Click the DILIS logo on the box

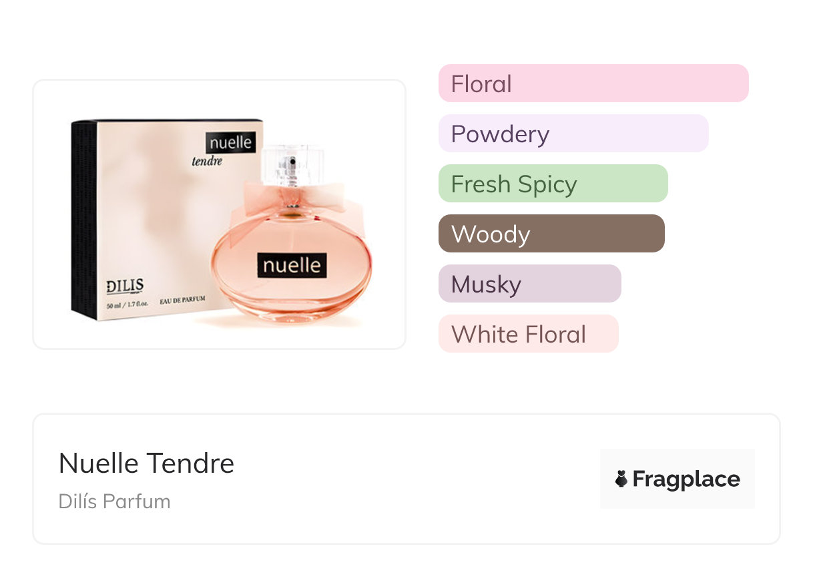(125, 286)
